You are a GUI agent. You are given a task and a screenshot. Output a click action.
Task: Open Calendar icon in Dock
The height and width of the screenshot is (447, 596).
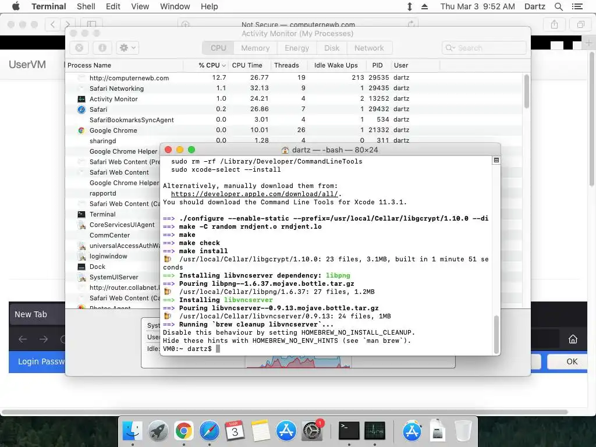(x=235, y=431)
